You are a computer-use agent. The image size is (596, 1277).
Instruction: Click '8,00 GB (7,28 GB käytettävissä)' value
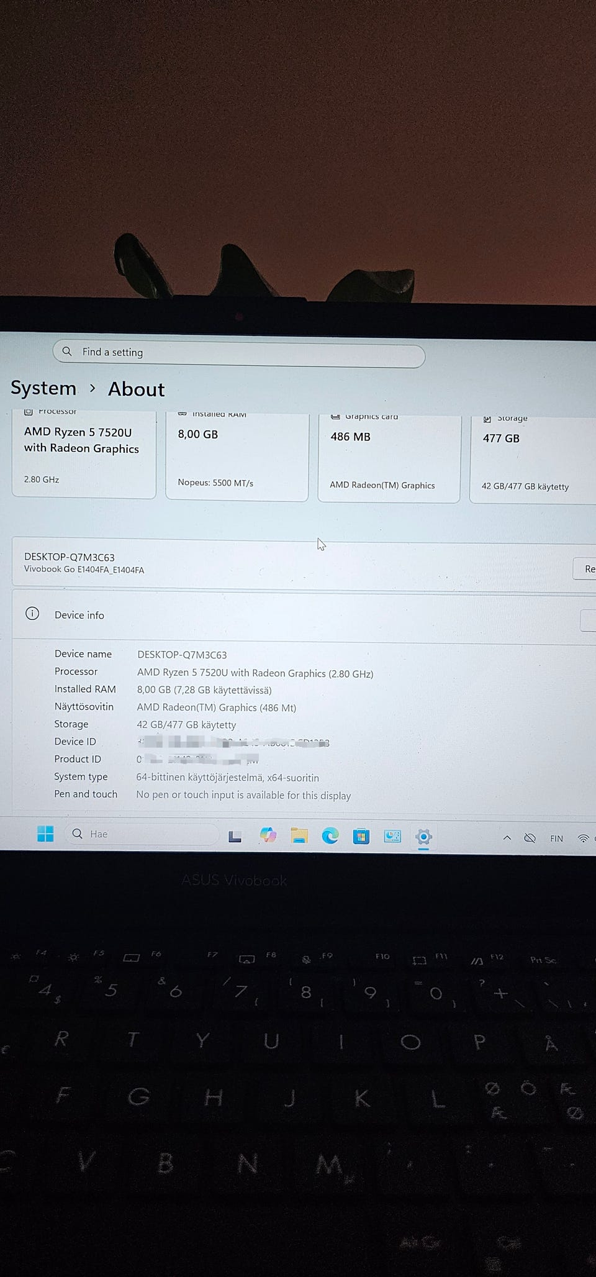click(x=204, y=690)
